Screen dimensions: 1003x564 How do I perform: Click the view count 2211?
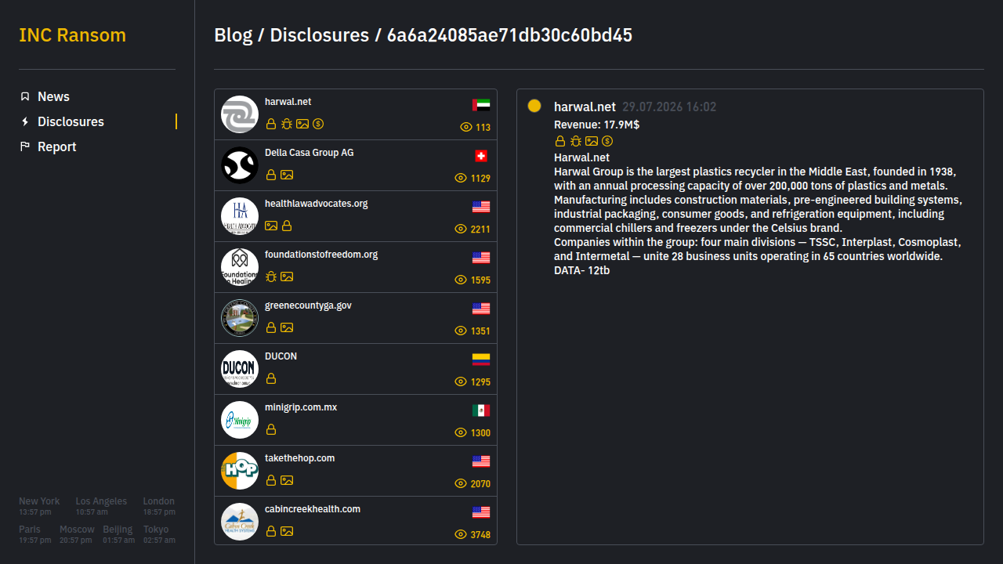[x=480, y=230]
